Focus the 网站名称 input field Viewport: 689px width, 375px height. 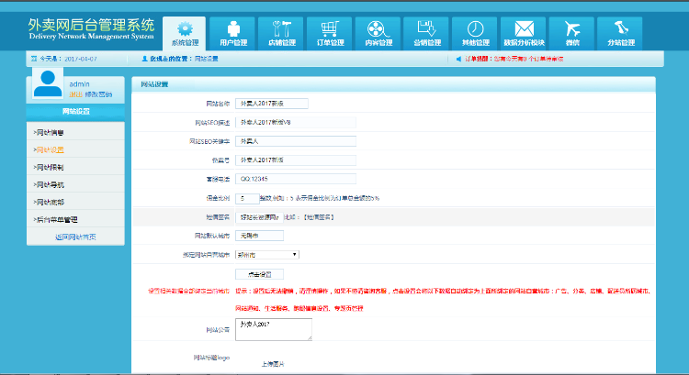click(x=272, y=104)
